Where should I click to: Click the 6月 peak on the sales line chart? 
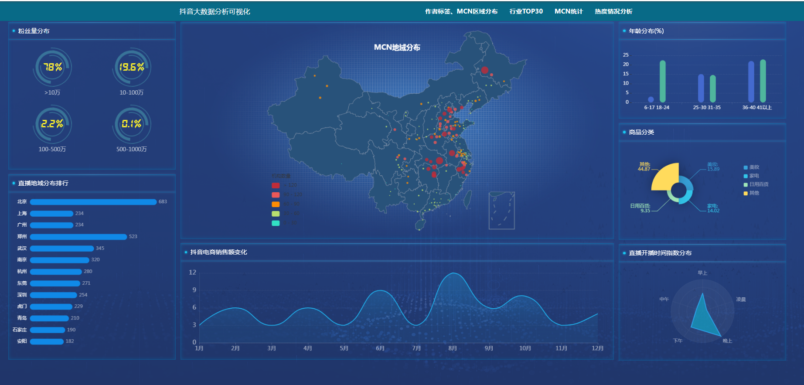(x=381, y=291)
